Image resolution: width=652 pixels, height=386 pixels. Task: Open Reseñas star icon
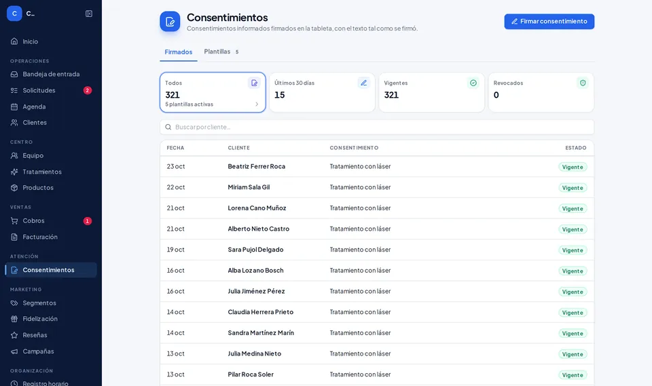click(14, 335)
